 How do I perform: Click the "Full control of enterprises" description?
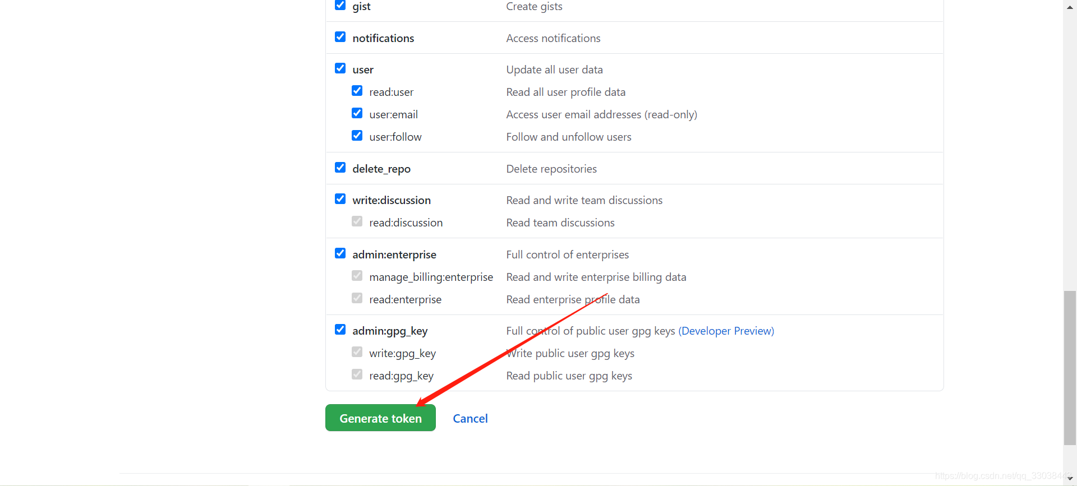pos(568,254)
